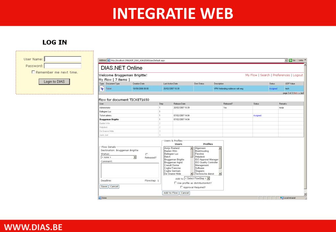Click the Profiles list scrollbar down arrow
This screenshot has height=232, width=336.
click(x=220, y=174)
